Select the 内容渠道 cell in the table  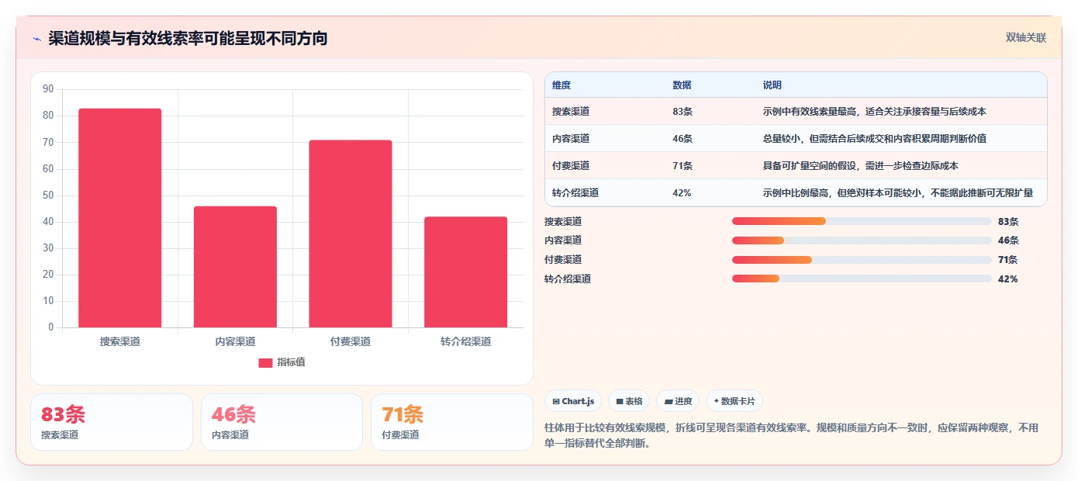click(x=571, y=139)
